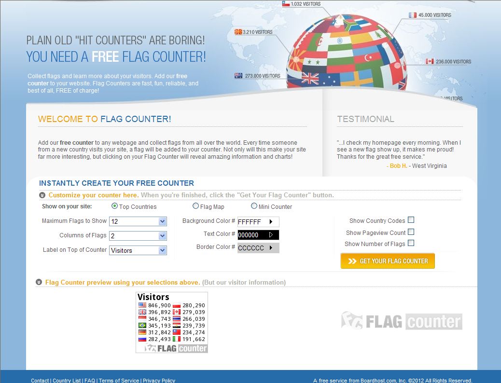Click the 396,892 visitor count
The image size is (501, 383).
(x=159, y=312)
